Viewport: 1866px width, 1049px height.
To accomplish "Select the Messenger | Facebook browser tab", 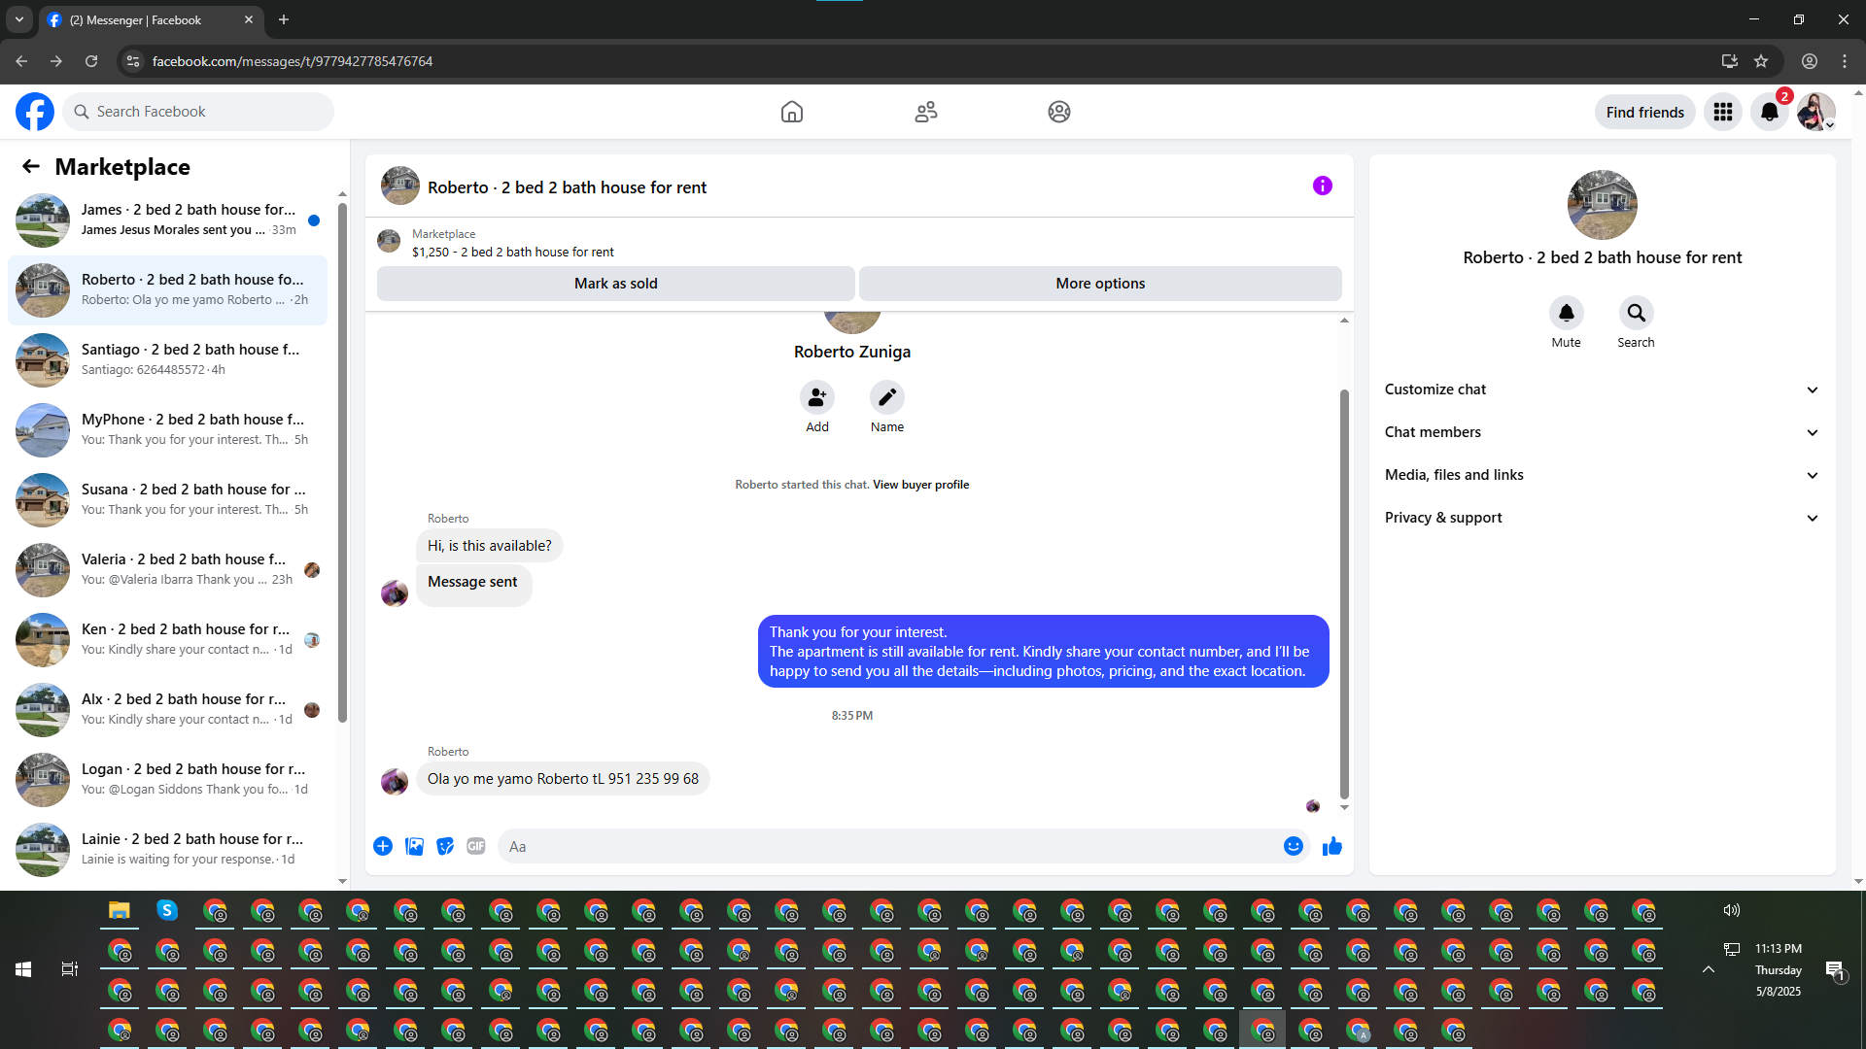I will pos(151,20).
